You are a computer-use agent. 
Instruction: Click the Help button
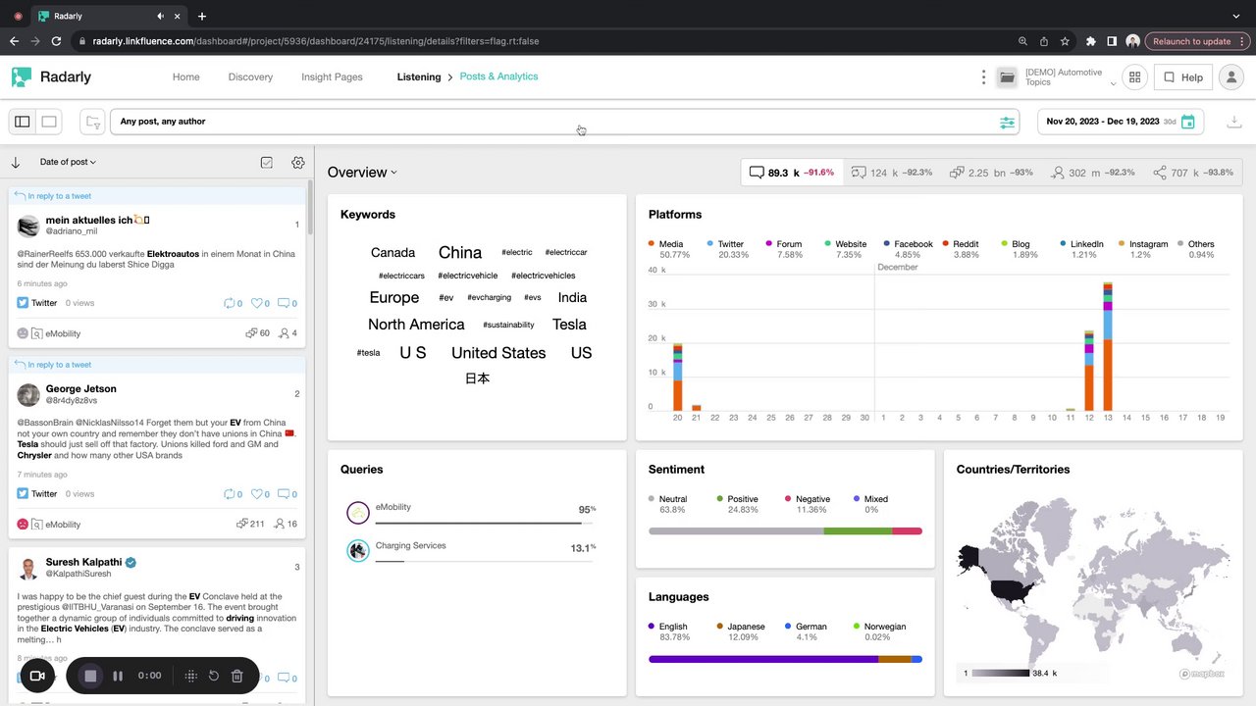click(x=1181, y=77)
